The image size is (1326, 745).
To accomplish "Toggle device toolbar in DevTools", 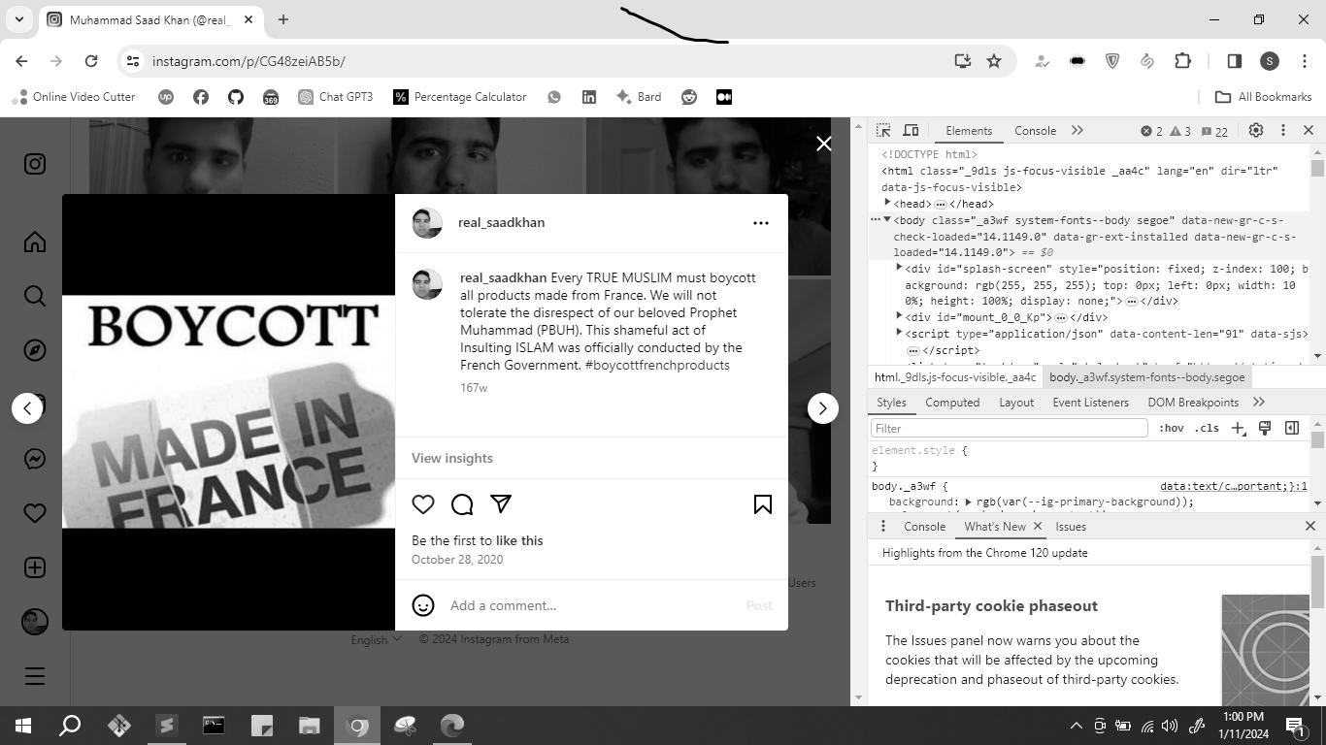I will coord(912,130).
